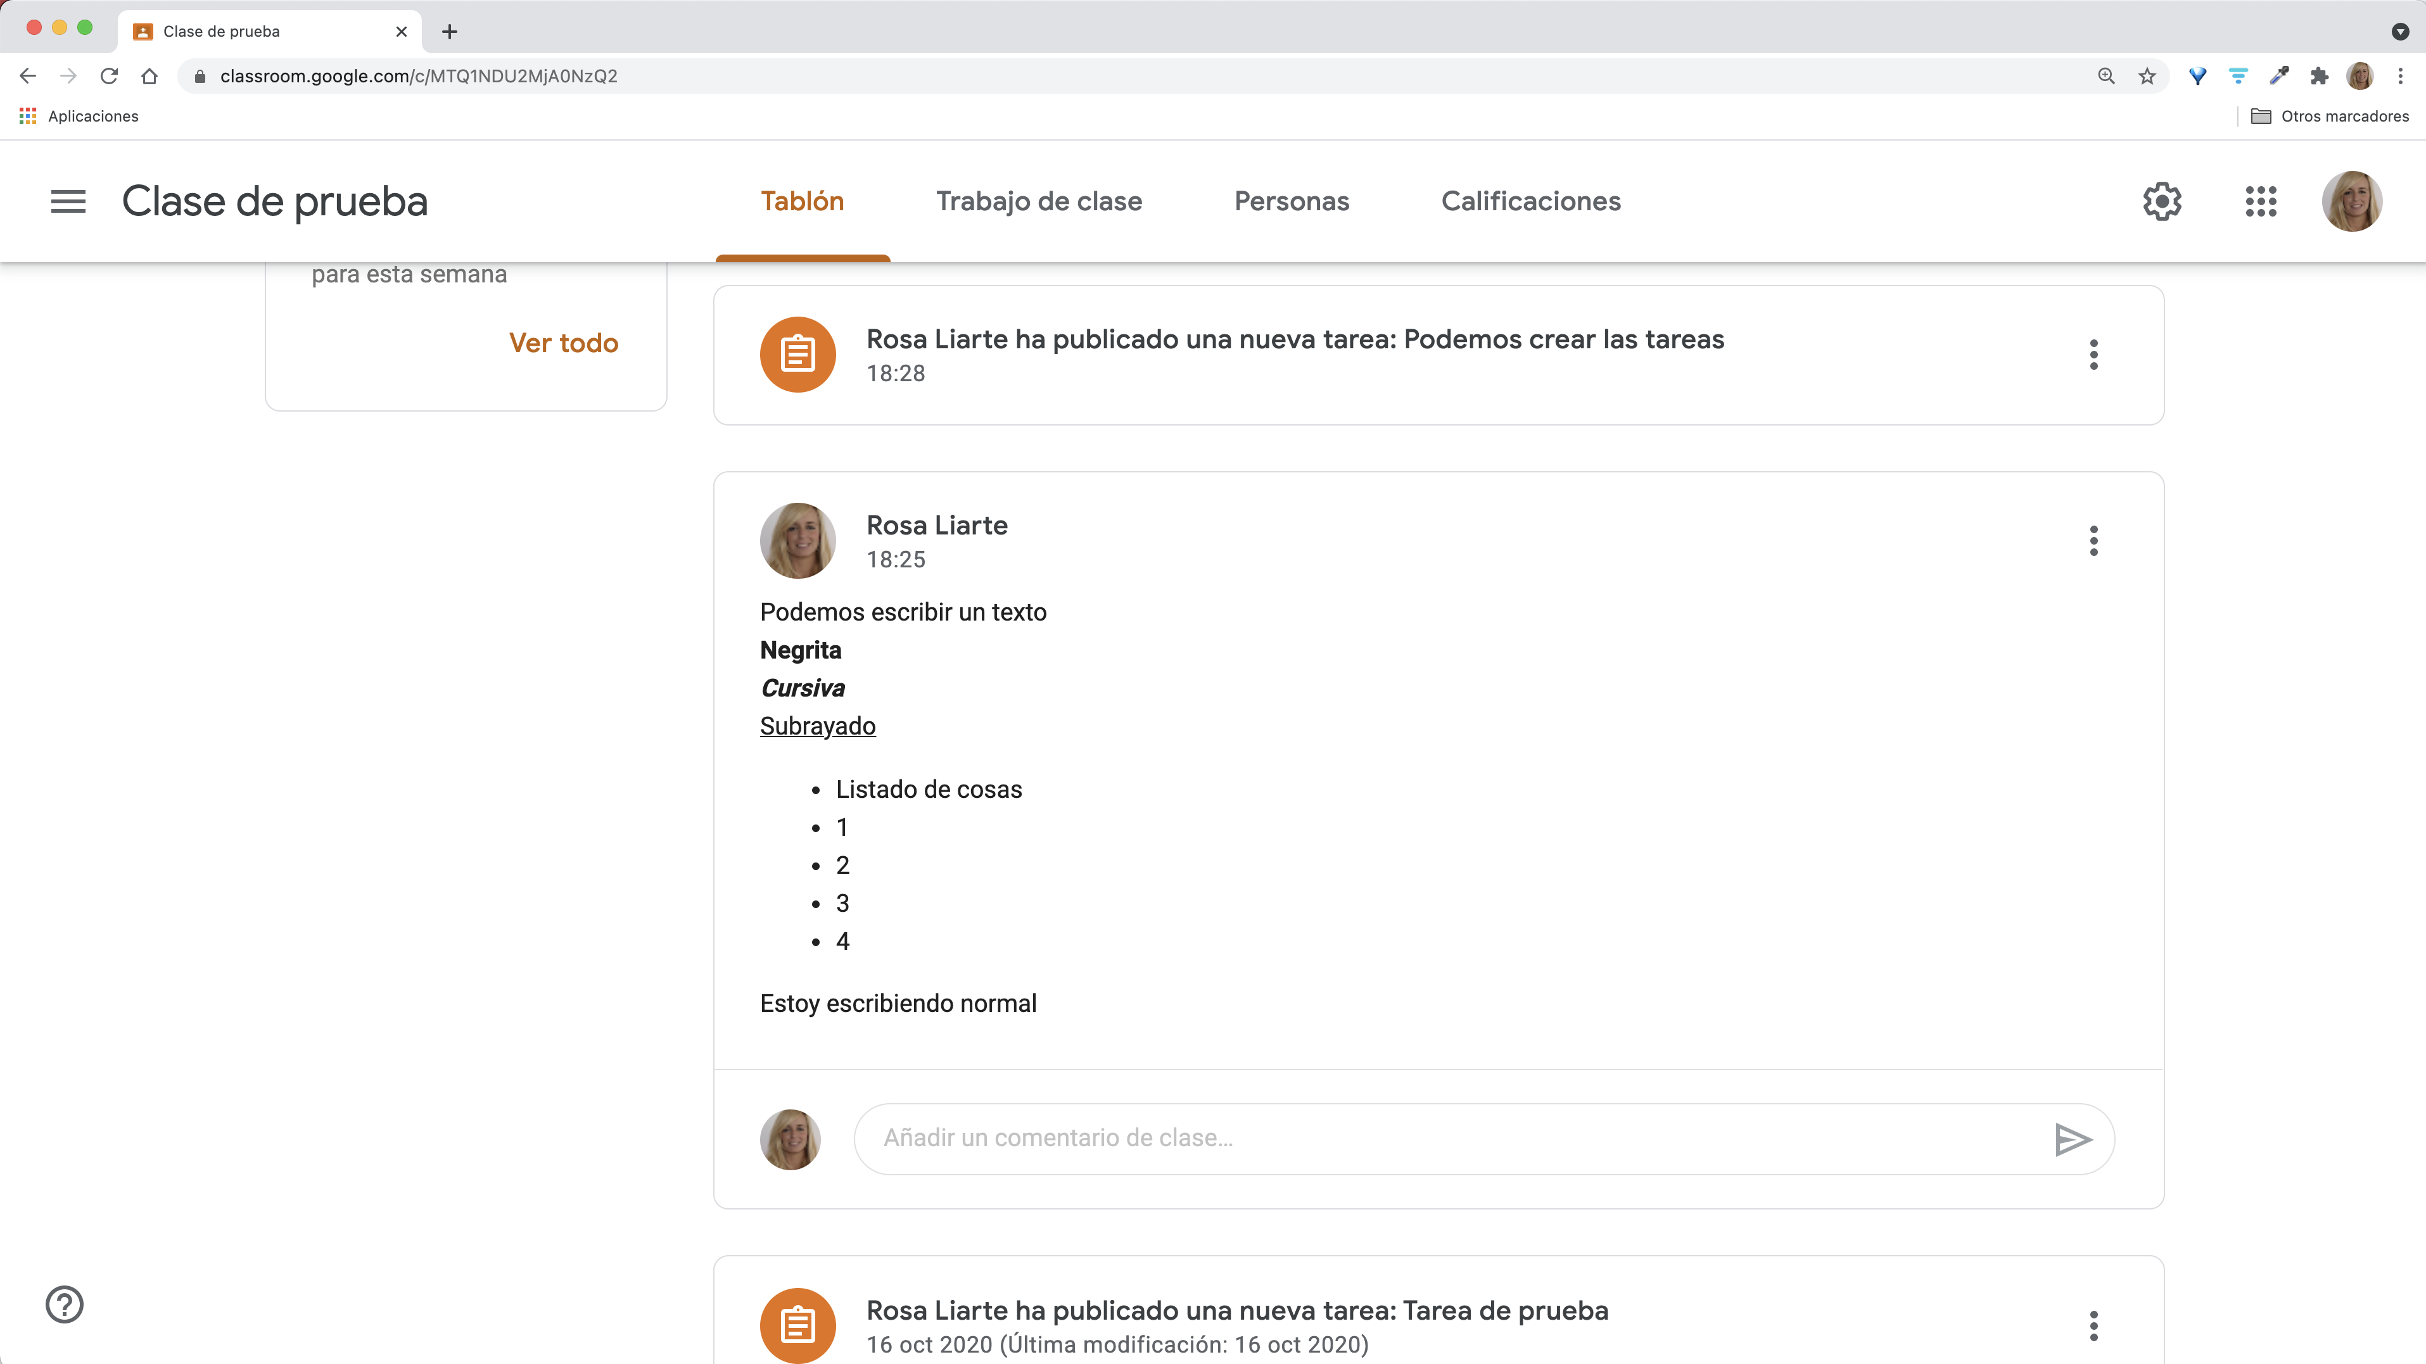The image size is (2426, 1364).
Task: Switch to Trabajo de clase tab
Action: (1039, 201)
